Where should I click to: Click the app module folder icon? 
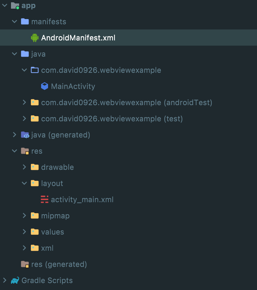(x=15, y=5)
